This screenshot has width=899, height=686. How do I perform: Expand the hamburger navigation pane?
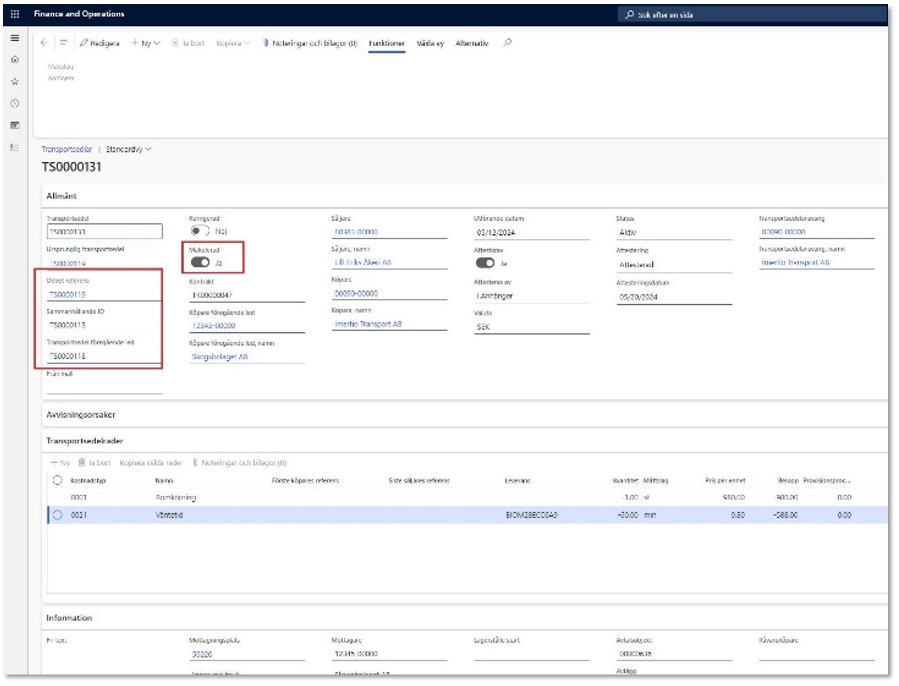point(15,38)
